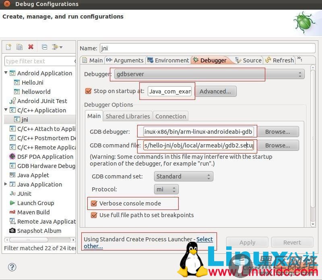The image size is (322, 280).
Task: Click the C/C++ Application category icon
Action: tap(12, 110)
